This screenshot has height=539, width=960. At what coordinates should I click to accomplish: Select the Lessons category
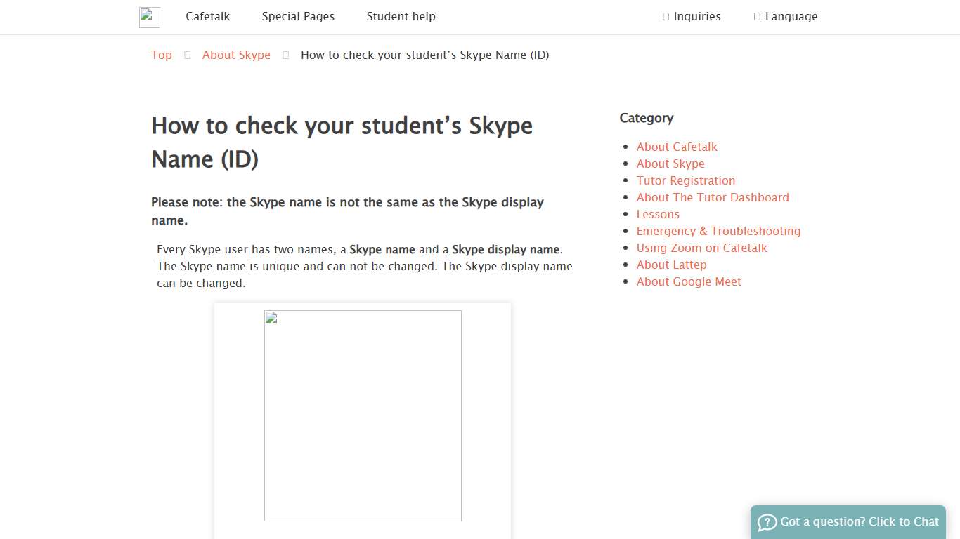[x=658, y=214]
